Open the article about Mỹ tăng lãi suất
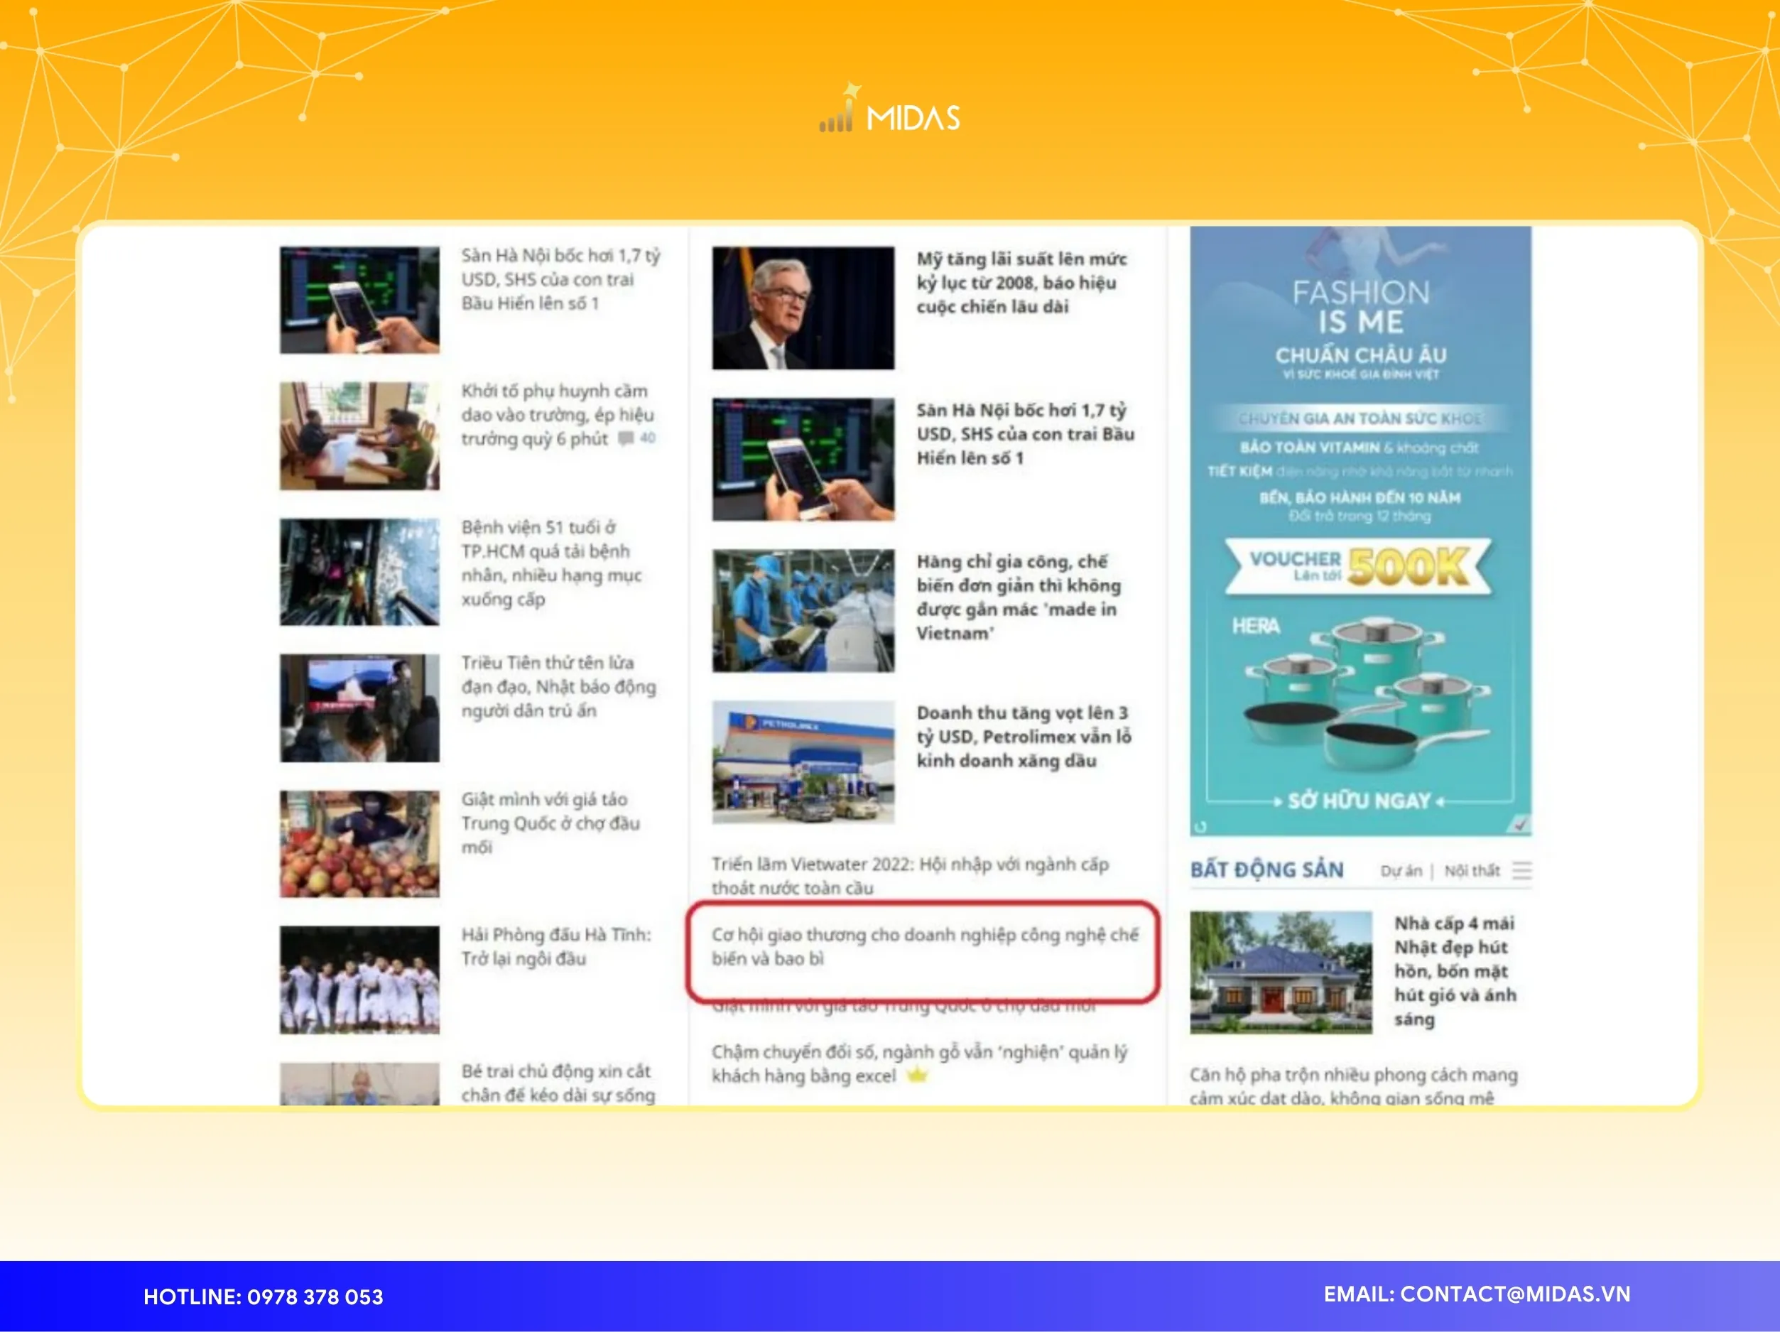 [1022, 283]
